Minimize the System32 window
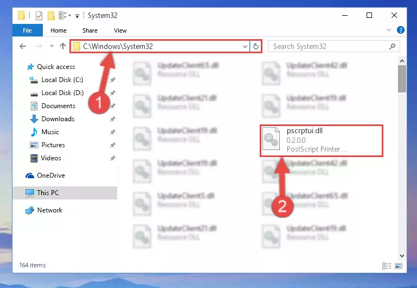This screenshot has width=417, height=288. click(x=345, y=15)
